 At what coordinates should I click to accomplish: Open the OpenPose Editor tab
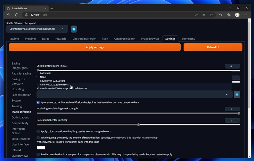click(x=124, y=39)
